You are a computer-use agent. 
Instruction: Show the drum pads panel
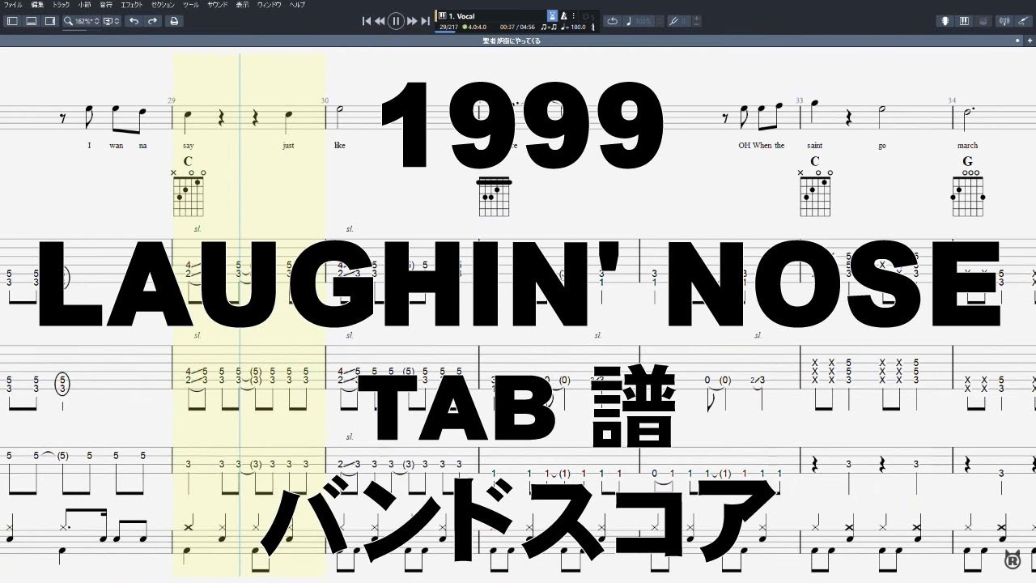click(x=983, y=21)
